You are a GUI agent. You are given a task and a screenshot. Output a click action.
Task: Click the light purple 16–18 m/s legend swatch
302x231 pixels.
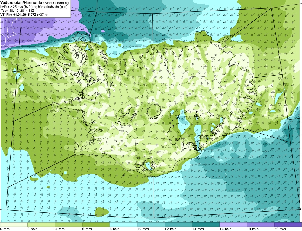coord(233,225)
